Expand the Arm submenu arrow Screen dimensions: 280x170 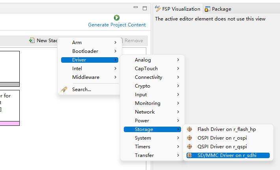[x=115, y=43]
